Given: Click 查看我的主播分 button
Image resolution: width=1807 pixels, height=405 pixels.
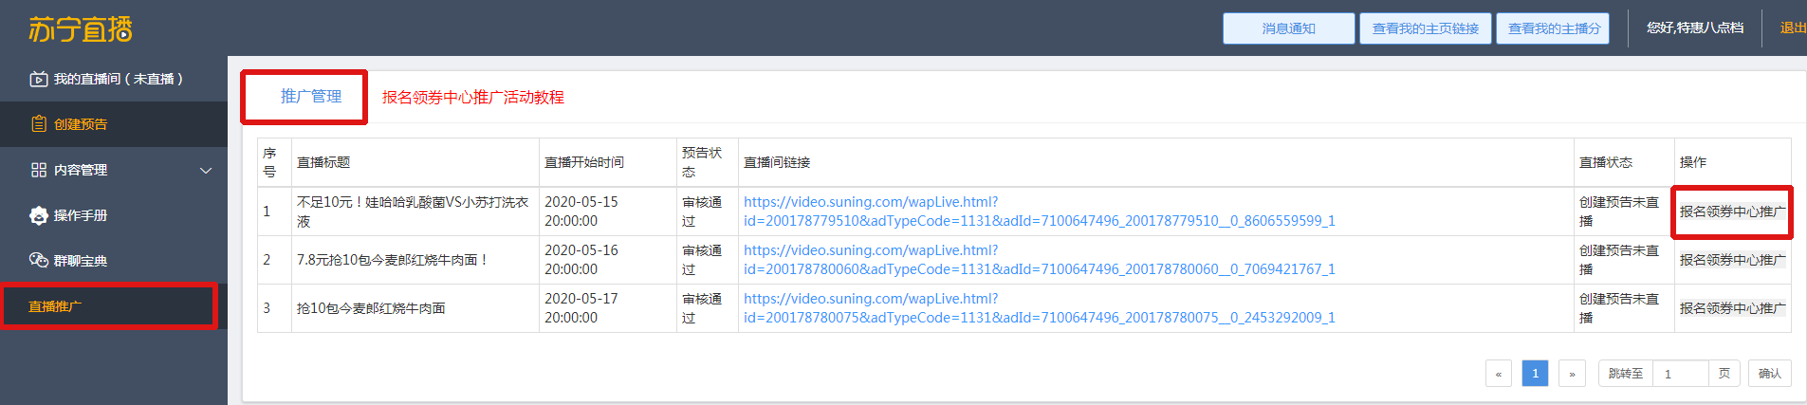Looking at the screenshot, I should (x=1554, y=28).
